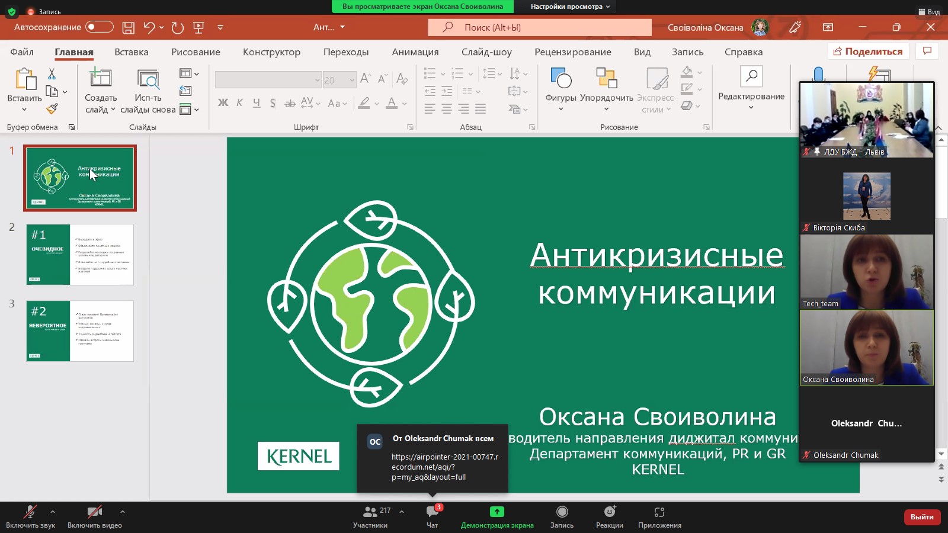
Task: Unmute microphone with Включить звук
Action: pyautogui.click(x=30, y=515)
